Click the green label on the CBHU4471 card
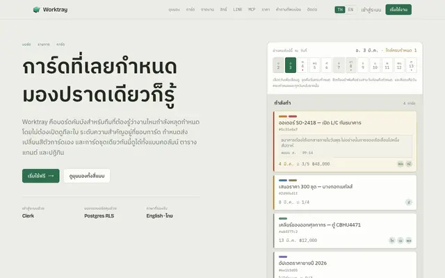This screenshot has height=278, width=445. pyautogui.click(x=283, y=218)
